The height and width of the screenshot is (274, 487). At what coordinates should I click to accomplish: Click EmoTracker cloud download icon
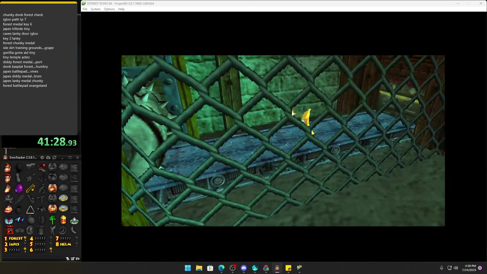(48, 158)
